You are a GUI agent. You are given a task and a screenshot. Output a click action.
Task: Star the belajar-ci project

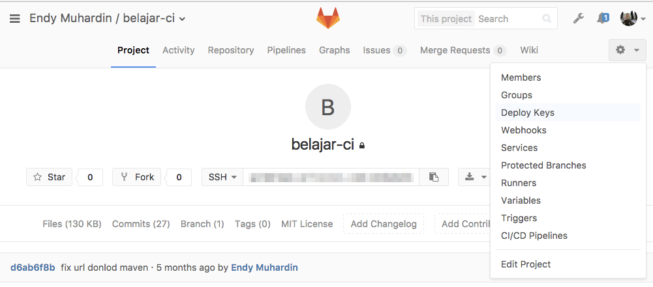49,177
